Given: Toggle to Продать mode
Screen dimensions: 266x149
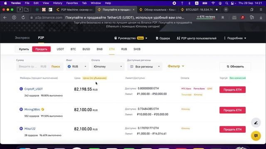Looking at the screenshot, I should (x=42, y=49).
